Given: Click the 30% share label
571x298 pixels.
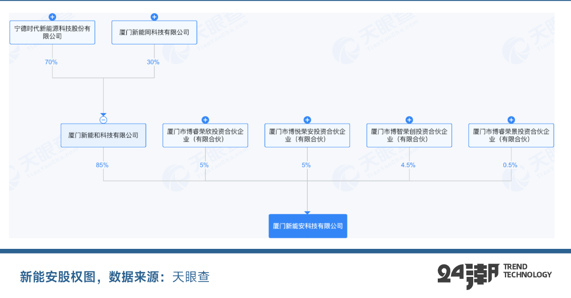Looking at the screenshot, I should pos(153,62).
